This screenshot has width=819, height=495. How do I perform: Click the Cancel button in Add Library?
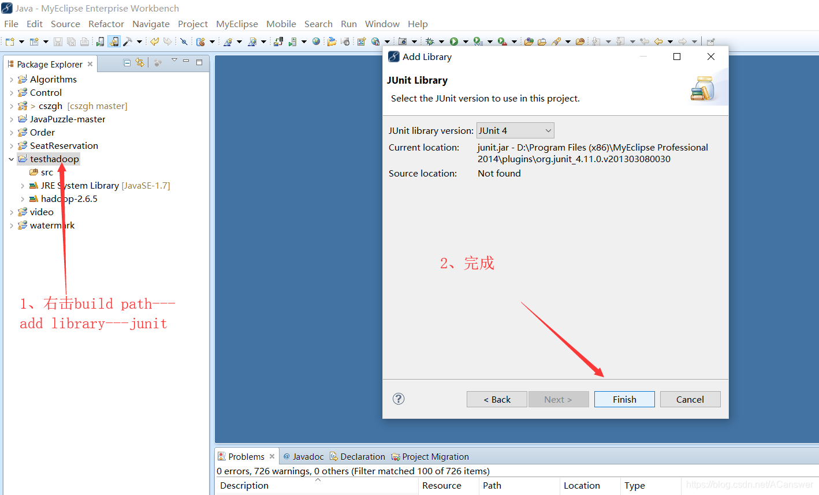click(x=690, y=399)
